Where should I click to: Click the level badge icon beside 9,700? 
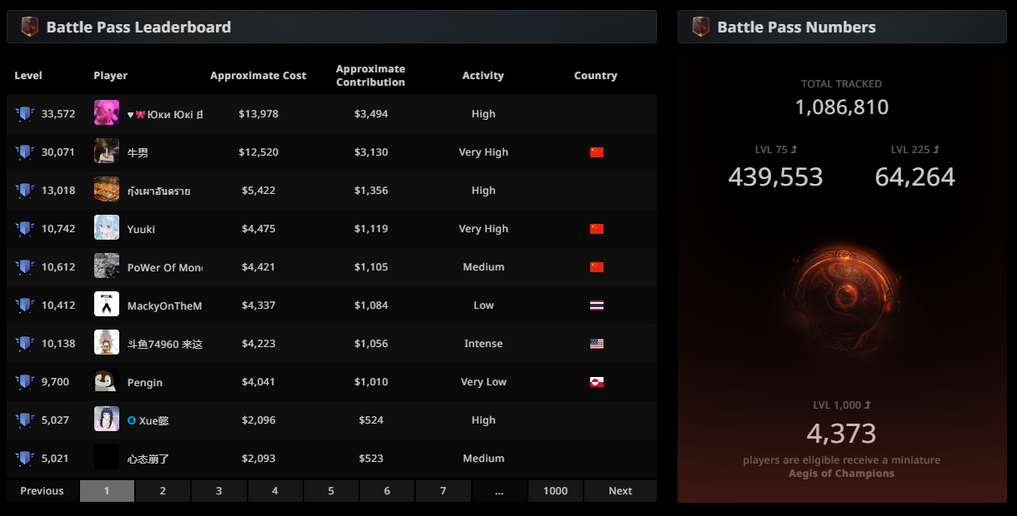coord(24,382)
